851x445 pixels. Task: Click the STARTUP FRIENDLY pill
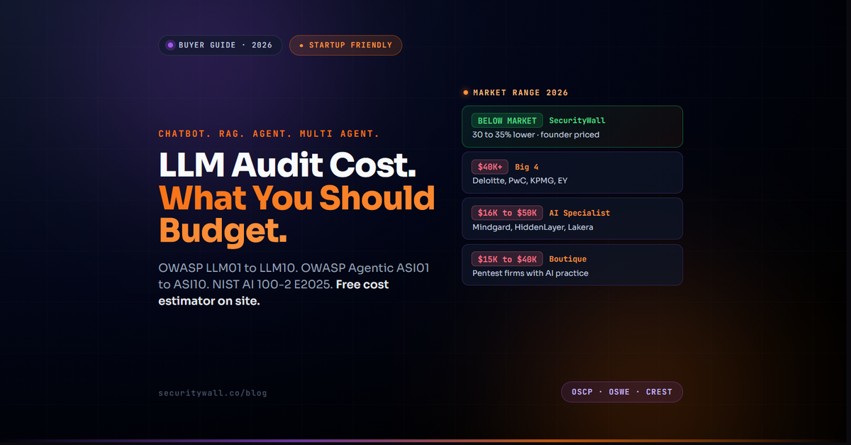(x=345, y=45)
